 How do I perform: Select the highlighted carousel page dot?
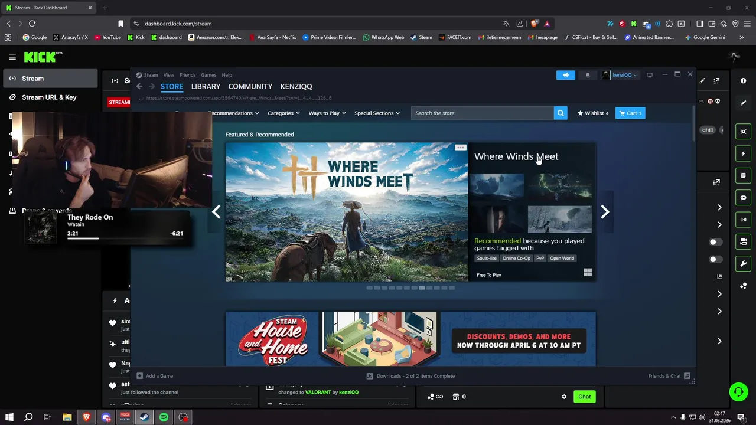(422, 287)
